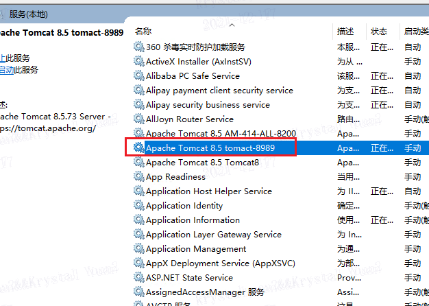Click gear icon of Alipay security business service

point(139,104)
